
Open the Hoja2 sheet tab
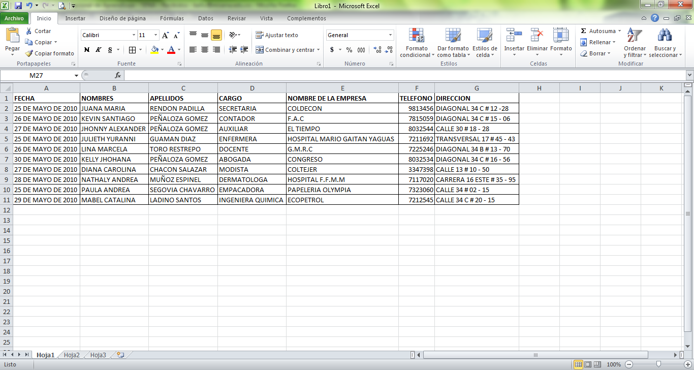click(x=72, y=355)
